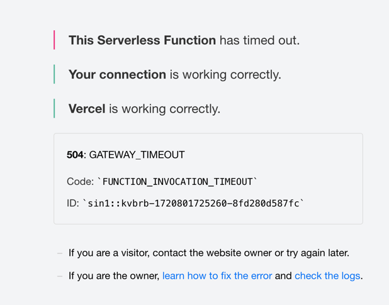Click the bold 504 error number
Image resolution: width=389 pixels, height=305 pixels.
[x=75, y=155]
